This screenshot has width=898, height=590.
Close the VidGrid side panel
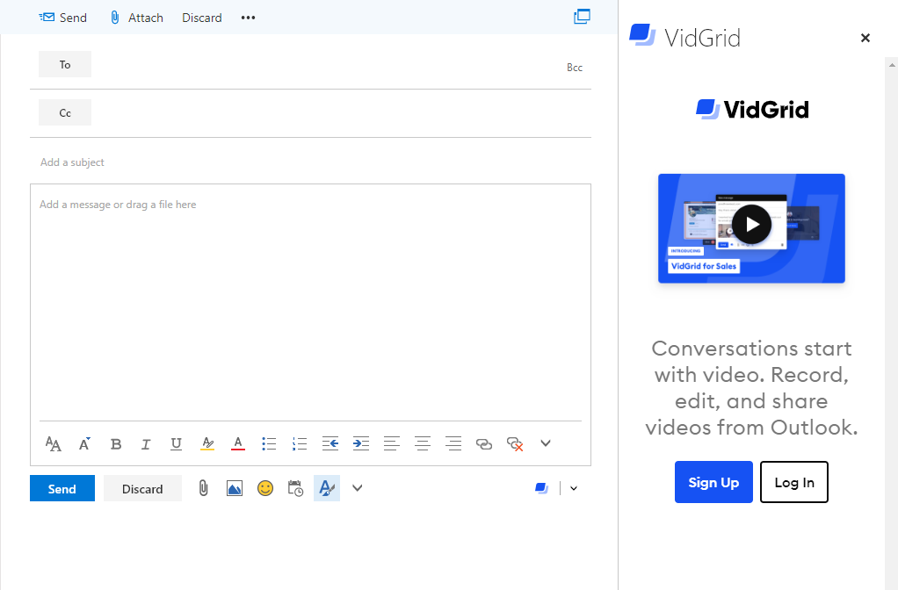coord(865,38)
